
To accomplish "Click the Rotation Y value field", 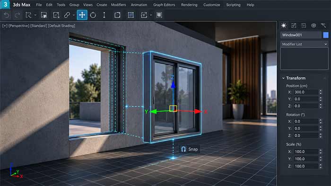I will click(305, 128).
